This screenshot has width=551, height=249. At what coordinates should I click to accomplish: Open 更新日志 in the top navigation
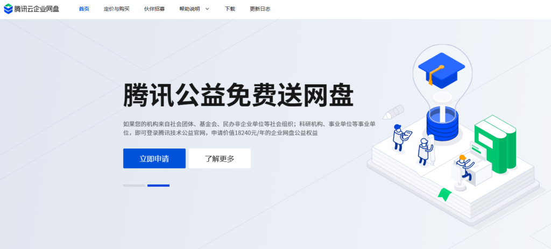click(x=260, y=9)
